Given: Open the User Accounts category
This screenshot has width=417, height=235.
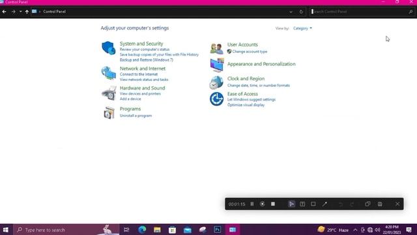Looking at the screenshot, I should click(x=242, y=44).
